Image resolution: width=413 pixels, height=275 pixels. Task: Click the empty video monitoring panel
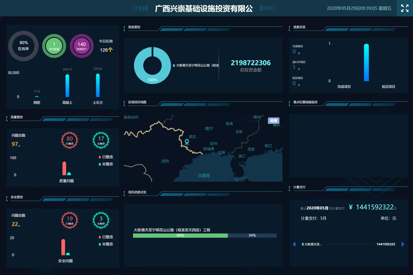(348, 145)
